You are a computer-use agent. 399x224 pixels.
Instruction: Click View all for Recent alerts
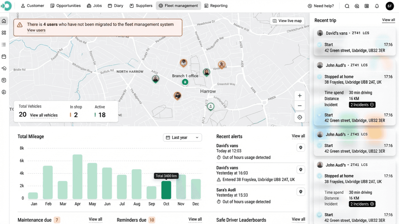[x=298, y=136]
